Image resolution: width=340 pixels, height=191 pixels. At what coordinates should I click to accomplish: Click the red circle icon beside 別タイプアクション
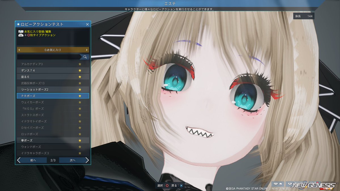(x=29, y=35)
